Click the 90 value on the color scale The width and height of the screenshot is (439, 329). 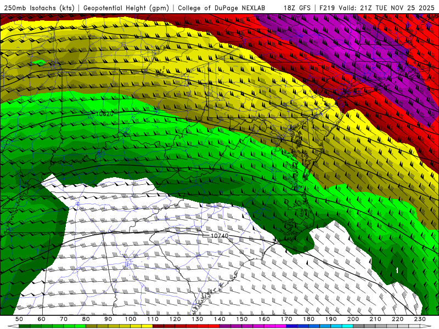108,319
